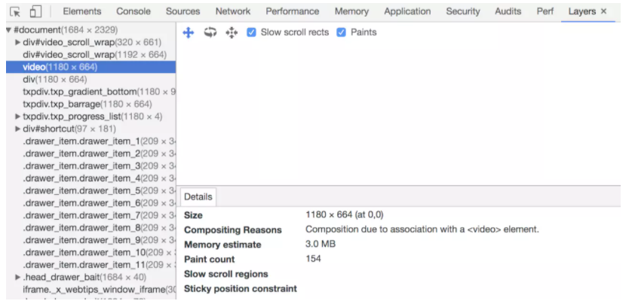Select .drawer_item.drawer_item_7 layer
The width and height of the screenshot is (629, 307).
point(91,215)
